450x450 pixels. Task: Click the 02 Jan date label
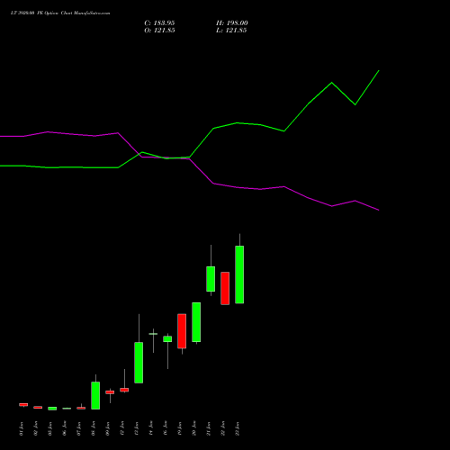(x=36, y=428)
